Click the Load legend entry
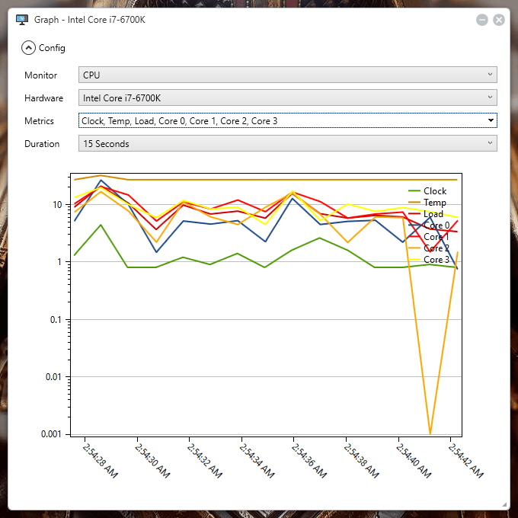The width and height of the screenshot is (518, 518). click(426, 214)
